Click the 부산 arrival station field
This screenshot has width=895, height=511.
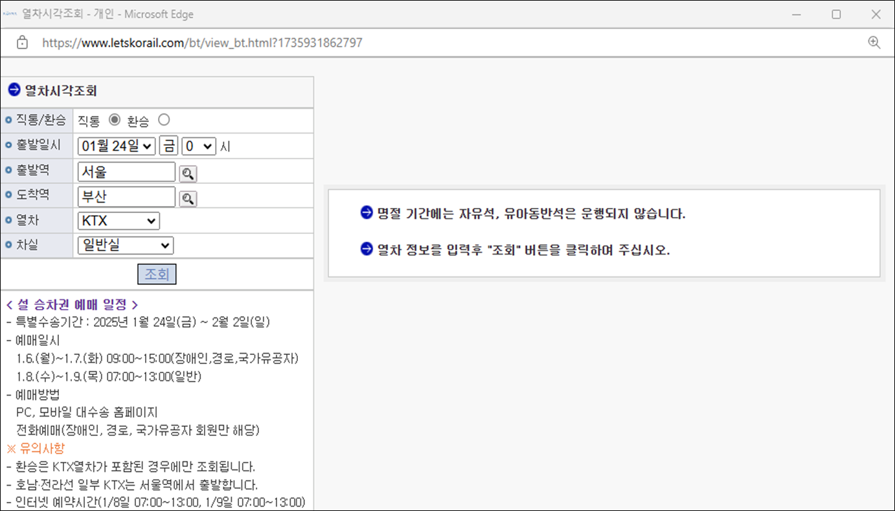[126, 197]
